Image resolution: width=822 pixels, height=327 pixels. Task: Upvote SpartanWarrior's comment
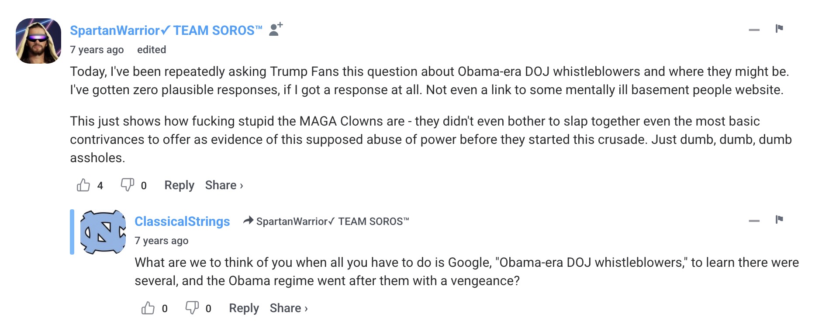[x=83, y=185]
